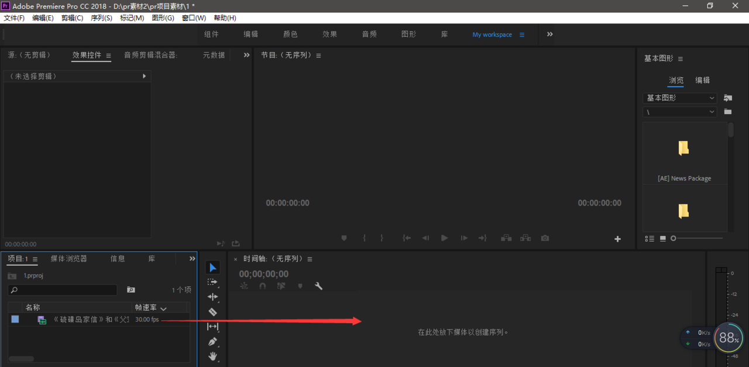Image resolution: width=749 pixels, height=367 pixels.
Task: Open timeline wrench display settings
Action: click(318, 286)
